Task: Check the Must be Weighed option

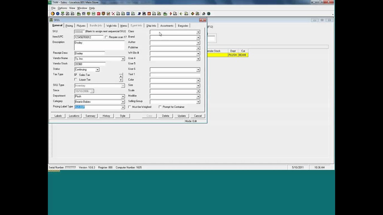Action: click(x=130, y=107)
